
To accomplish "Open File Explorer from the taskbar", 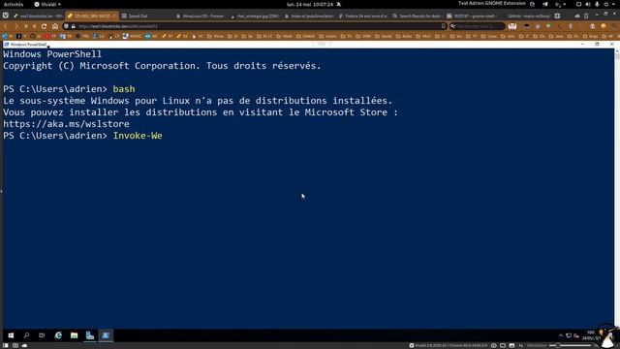I will pos(74,335).
